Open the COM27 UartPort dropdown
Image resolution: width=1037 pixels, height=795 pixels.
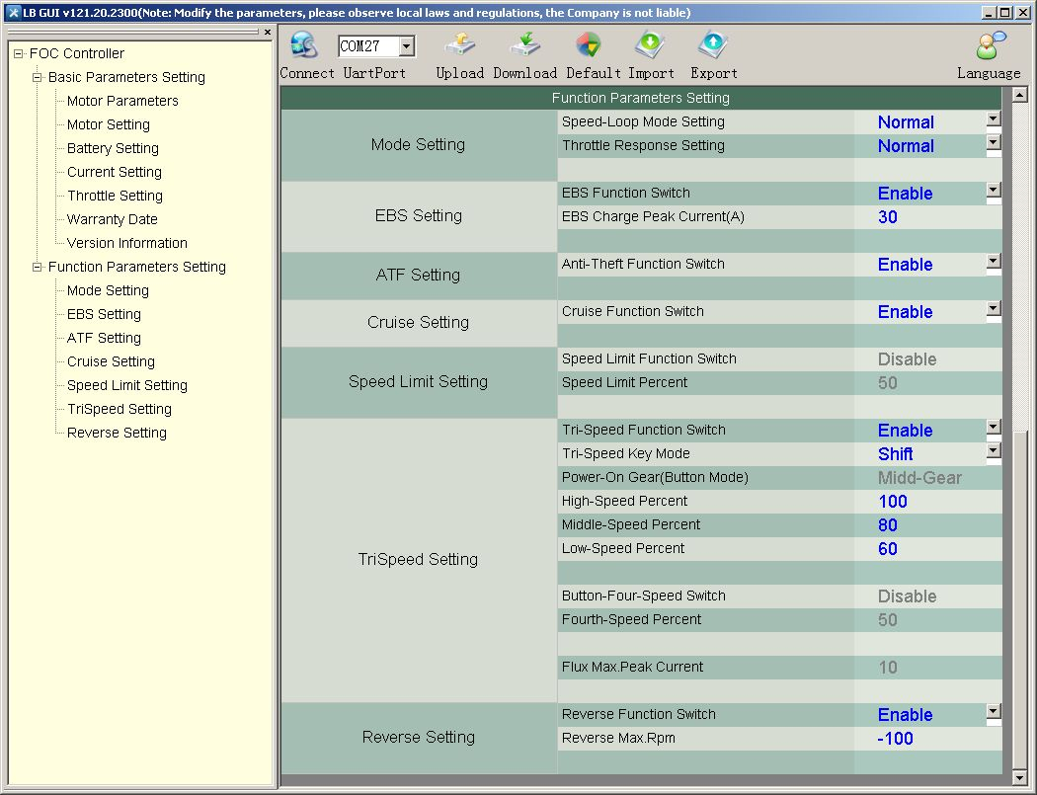click(406, 46)
